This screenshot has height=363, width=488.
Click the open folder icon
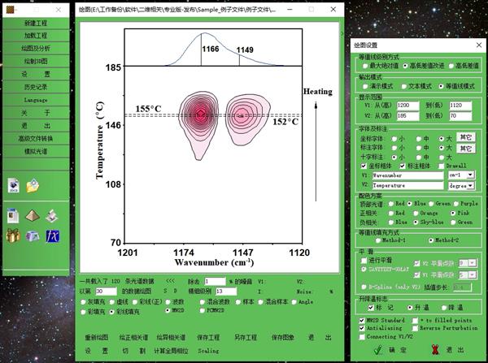(x=33, y=187)
